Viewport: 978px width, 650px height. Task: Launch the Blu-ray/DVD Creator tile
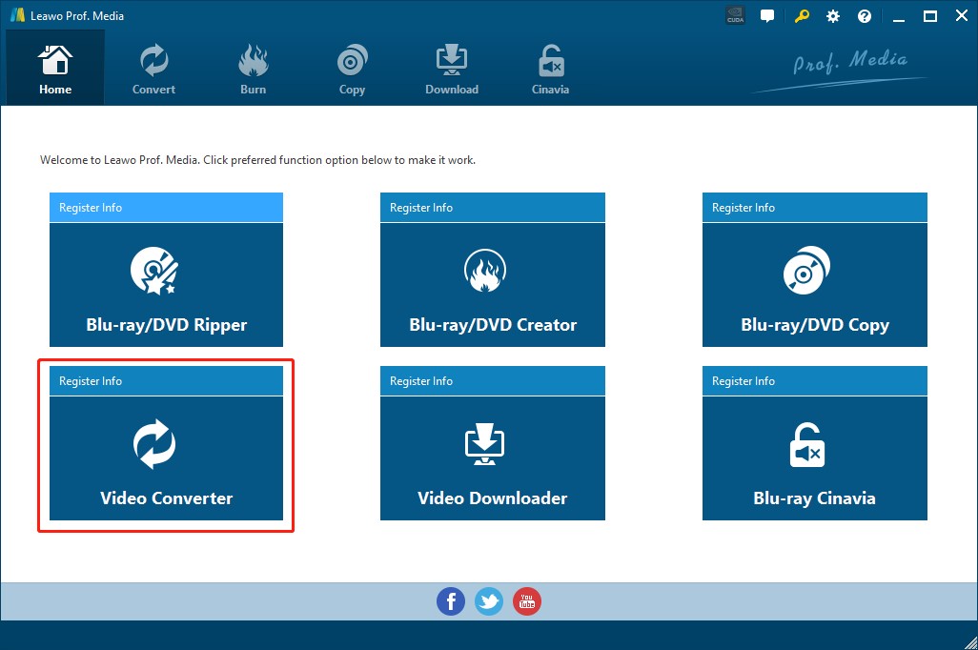coord(492,285)
